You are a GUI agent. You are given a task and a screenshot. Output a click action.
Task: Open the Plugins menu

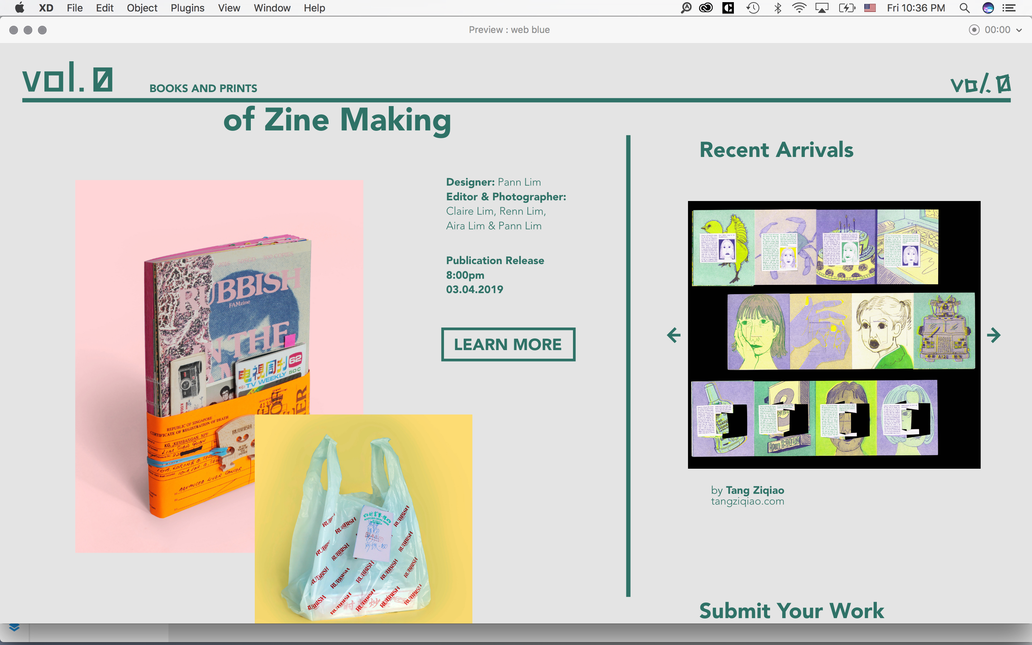[187, 8]
